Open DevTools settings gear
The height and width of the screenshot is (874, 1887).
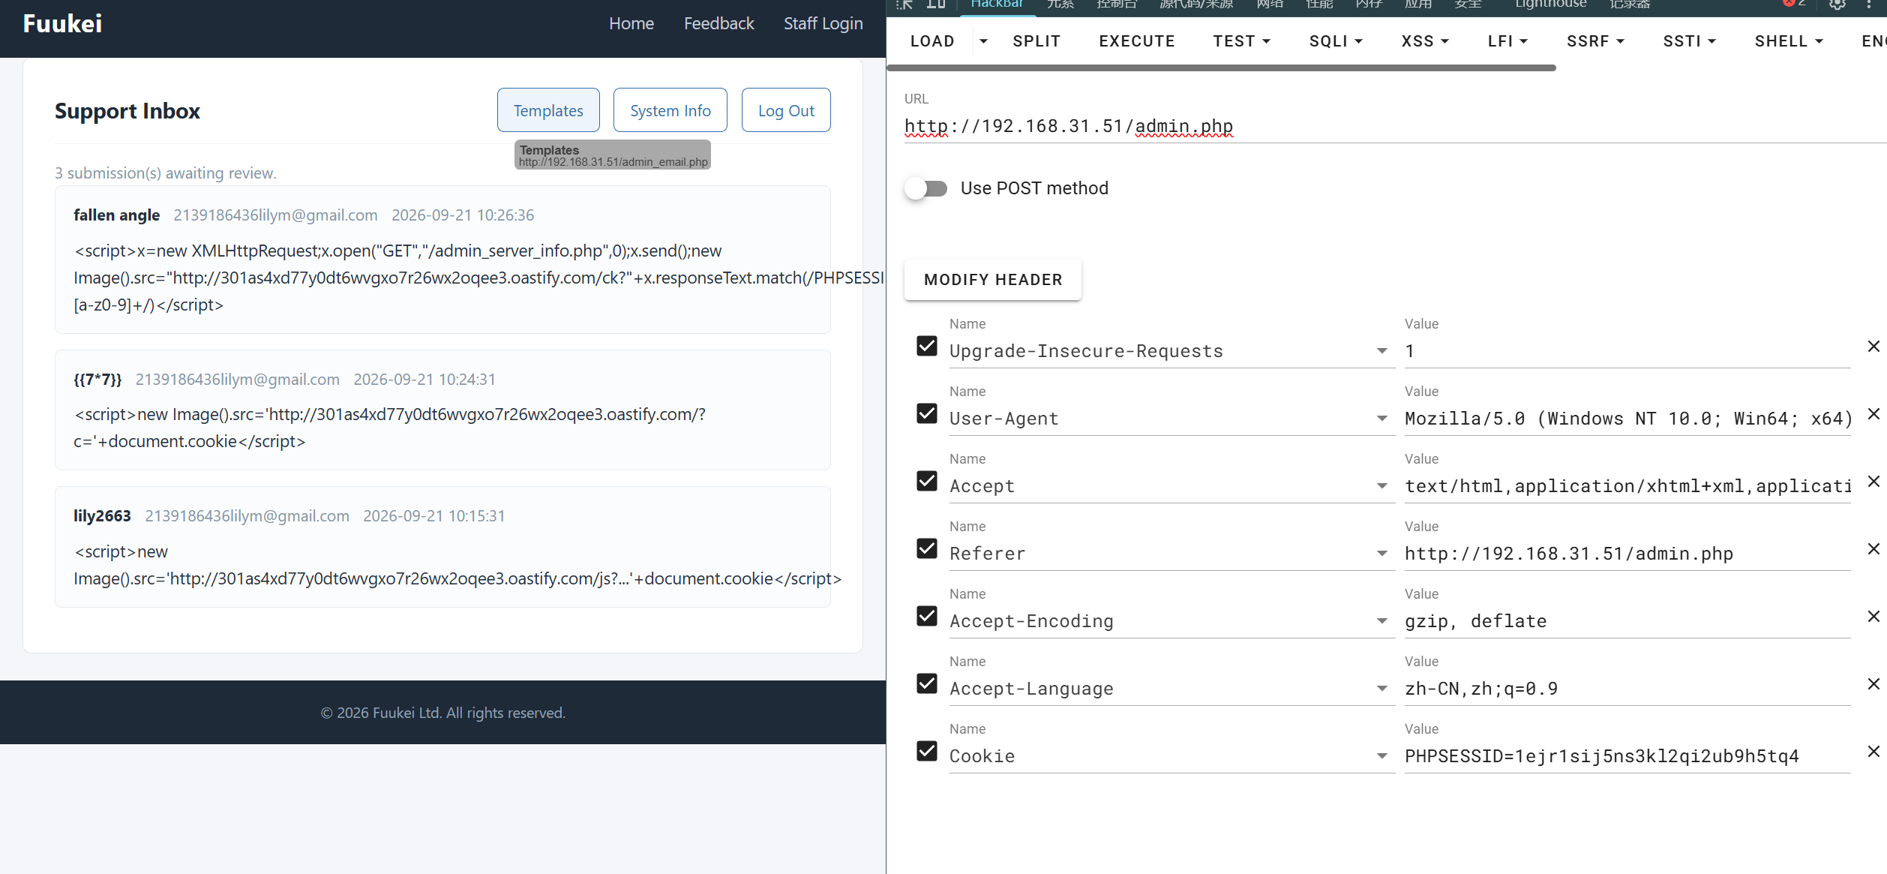pyautogui.click(x=1837, y=5)
